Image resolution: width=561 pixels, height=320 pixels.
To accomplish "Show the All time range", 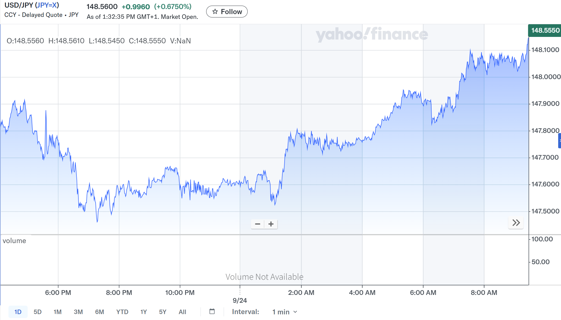I will [x=182, y=312].
